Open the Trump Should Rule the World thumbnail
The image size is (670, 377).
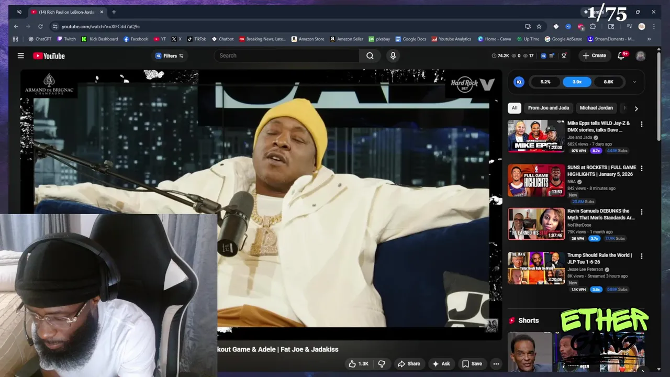point(536,268)
